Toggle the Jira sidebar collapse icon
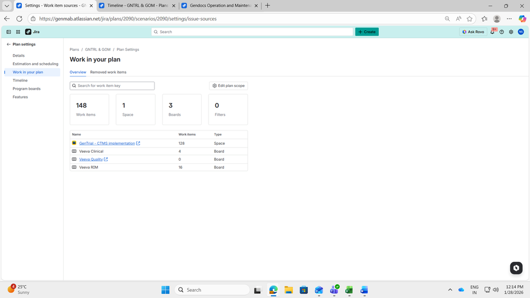The image size is (530, 298). 9,32
